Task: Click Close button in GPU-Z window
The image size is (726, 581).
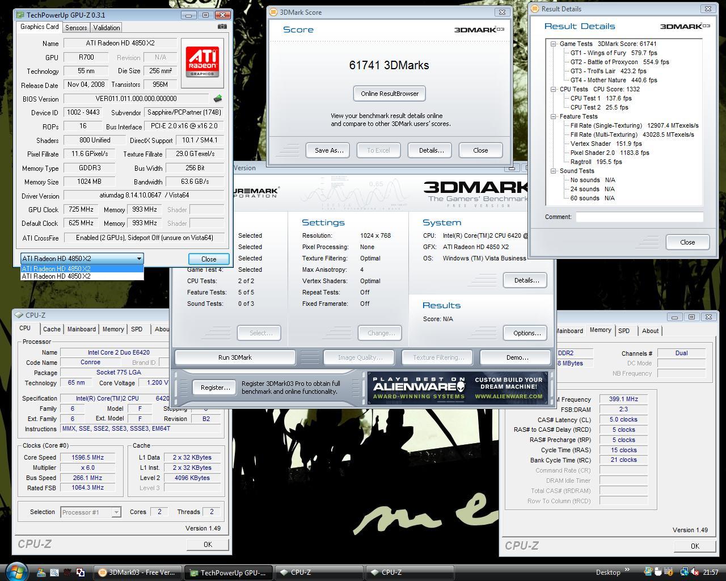Action: click(208, 259)
